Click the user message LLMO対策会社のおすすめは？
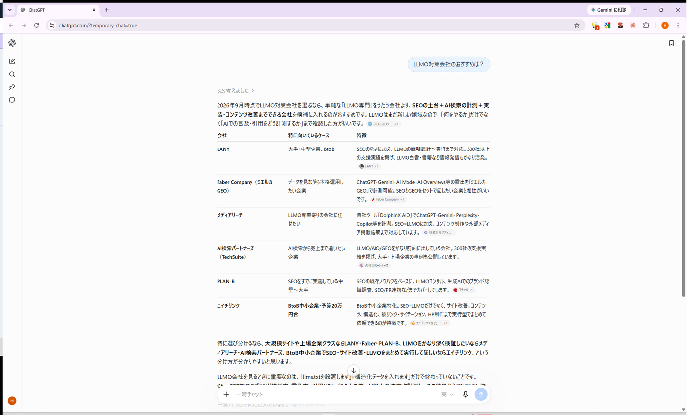The image size is (689, 415). 449,64
